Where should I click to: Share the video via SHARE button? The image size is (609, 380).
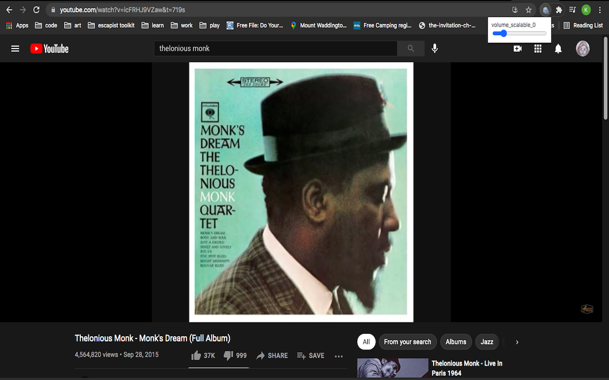coord(272,355)
